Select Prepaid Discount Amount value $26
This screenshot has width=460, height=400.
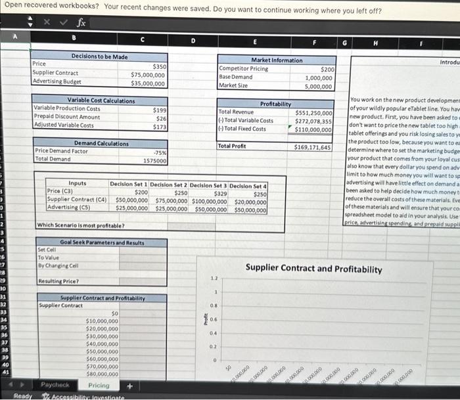143,118
